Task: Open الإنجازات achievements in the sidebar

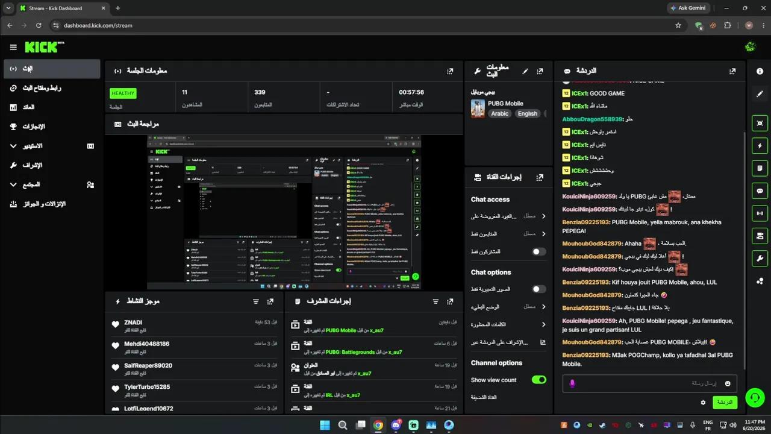Action: tap(52, 127)
